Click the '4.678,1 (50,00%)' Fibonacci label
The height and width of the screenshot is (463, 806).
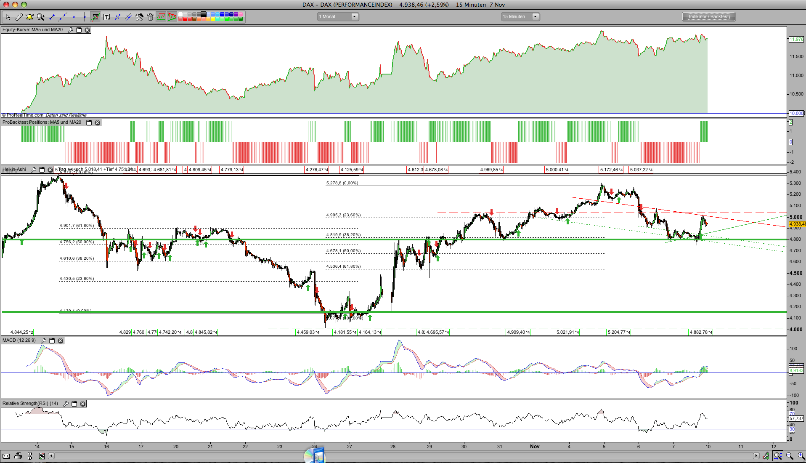tap(343, 251)
